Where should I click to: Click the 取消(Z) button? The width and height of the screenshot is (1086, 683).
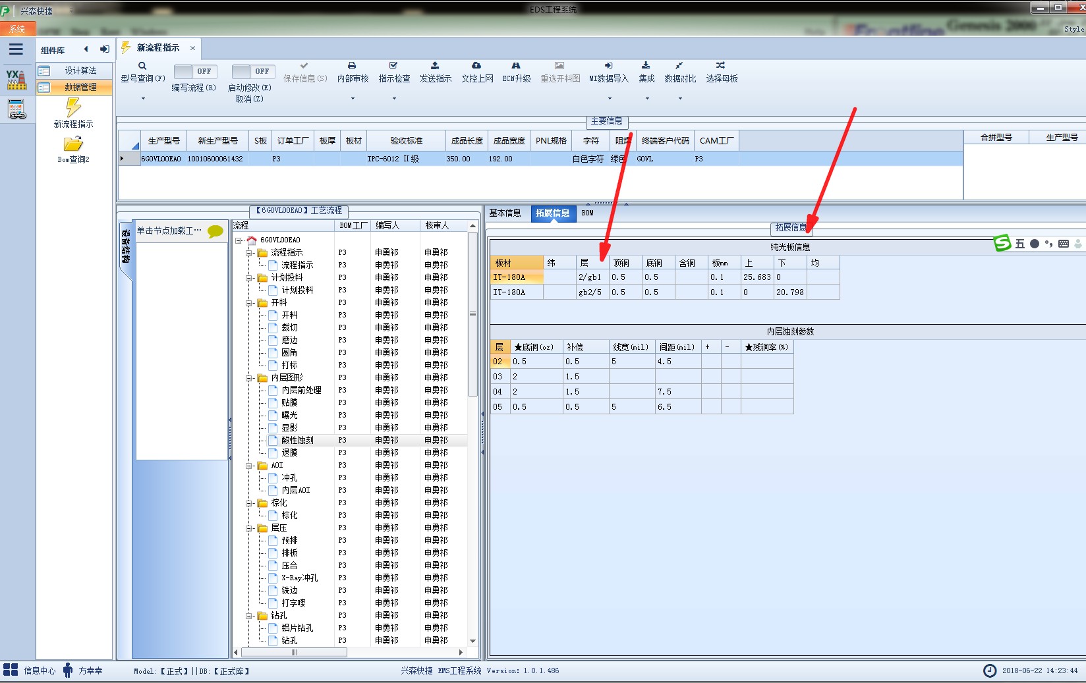[x=249, y=99]
